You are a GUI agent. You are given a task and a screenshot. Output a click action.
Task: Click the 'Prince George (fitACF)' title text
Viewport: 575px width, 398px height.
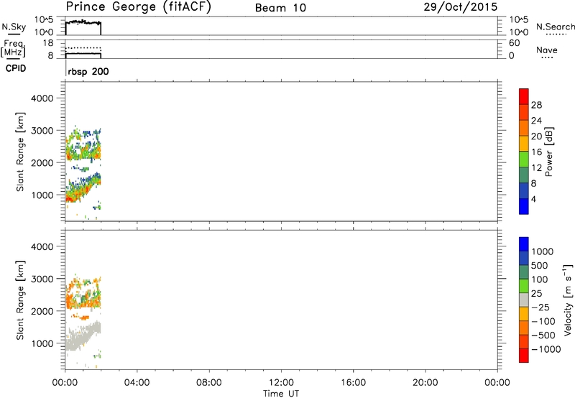pos(138,7)
